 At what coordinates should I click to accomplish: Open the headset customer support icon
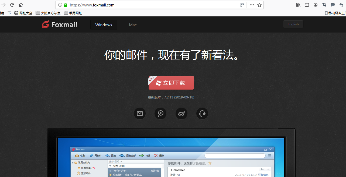coord(202,114)
